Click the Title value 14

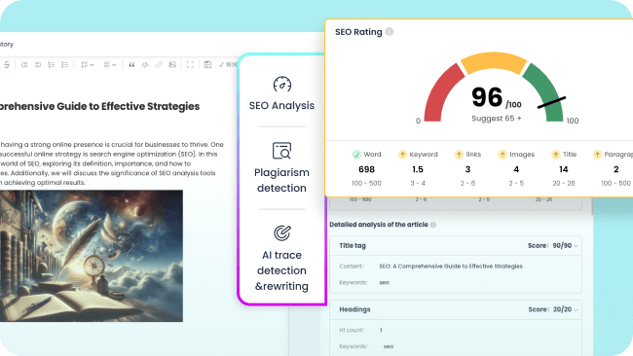(x=564, y=169)
